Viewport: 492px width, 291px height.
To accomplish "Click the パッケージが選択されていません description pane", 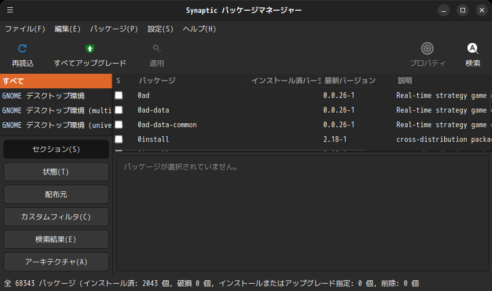I will (x=303, y=213).
